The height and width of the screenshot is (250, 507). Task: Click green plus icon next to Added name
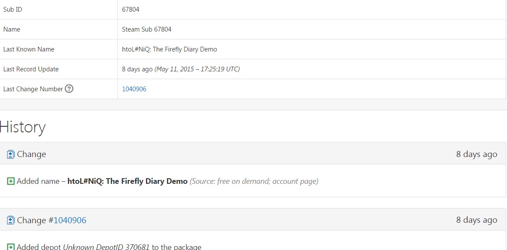11,181
